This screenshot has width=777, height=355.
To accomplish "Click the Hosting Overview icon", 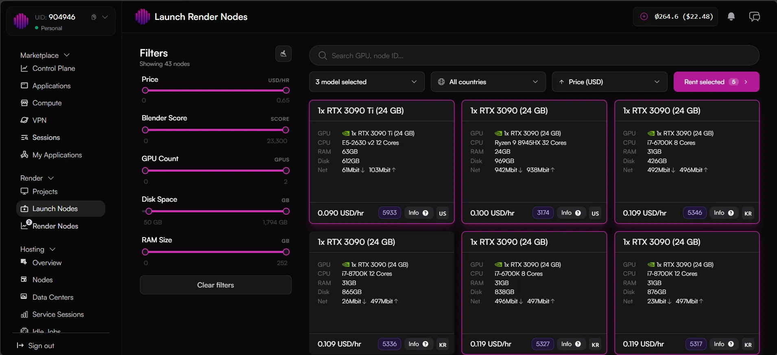I will click(24, 262).
